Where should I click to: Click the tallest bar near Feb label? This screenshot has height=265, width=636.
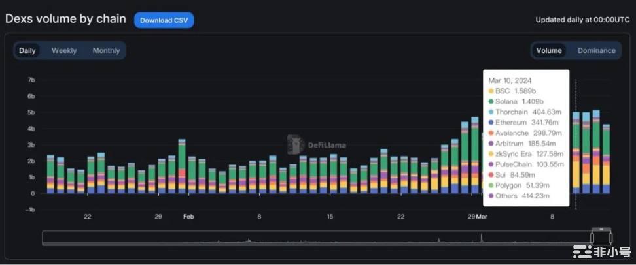(182, 166)
